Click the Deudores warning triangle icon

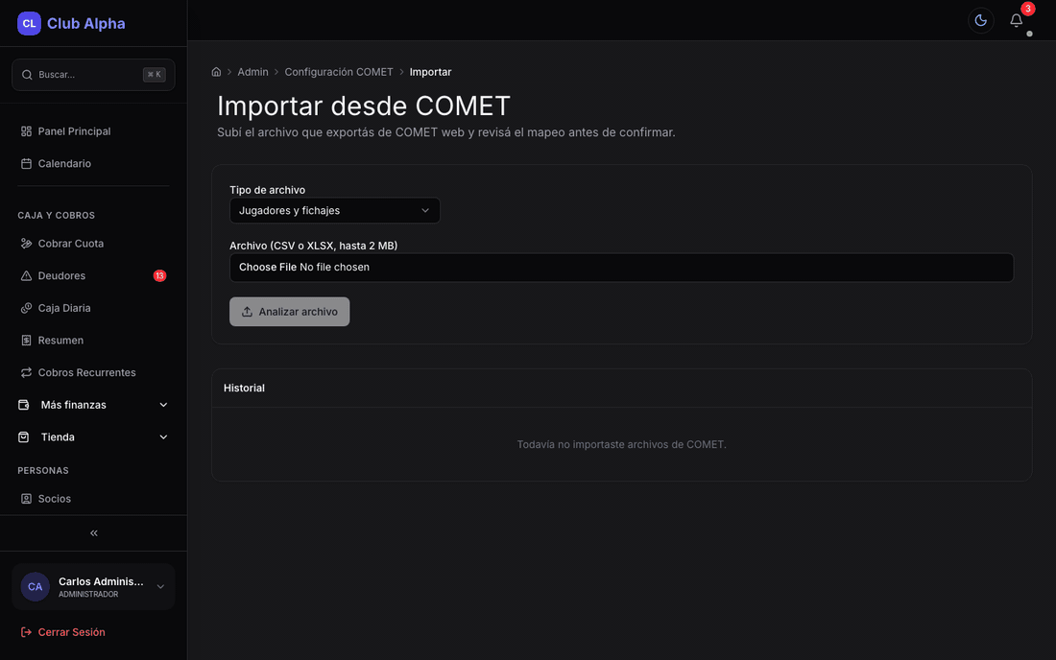click(26, 276)
